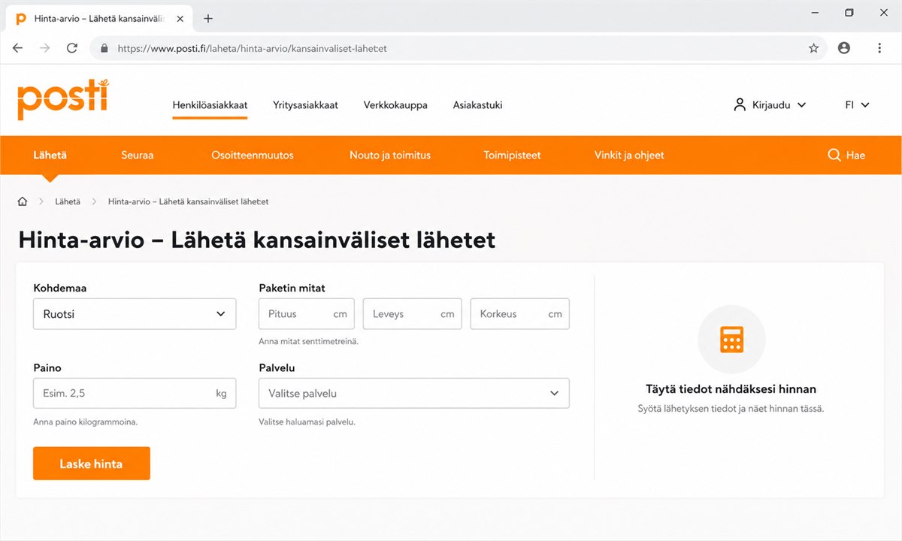Click the page heading 'Hinta-arvio – Lähetä kansainväliset lähetet'

coord(257,240)
